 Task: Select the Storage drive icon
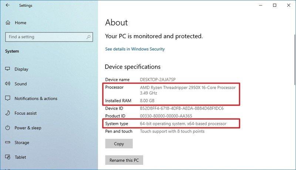[x=7, y=142]
